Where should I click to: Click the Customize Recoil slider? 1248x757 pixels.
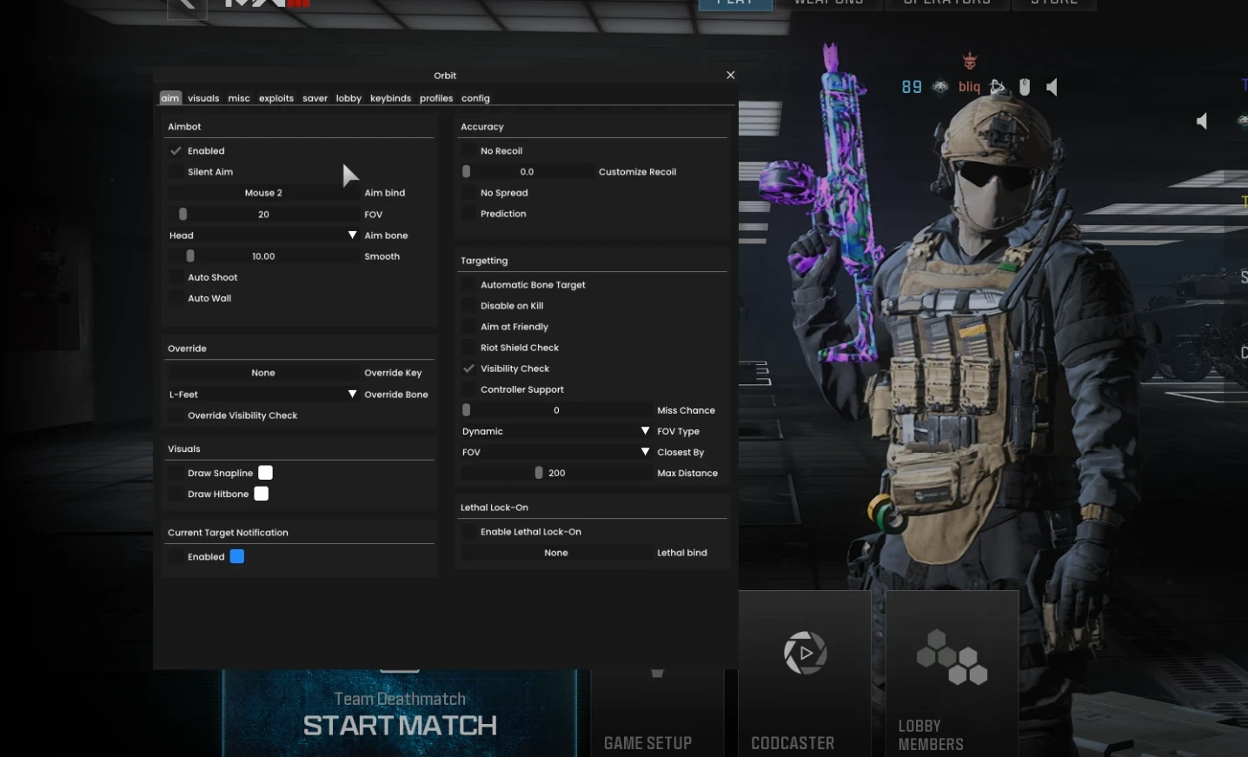tap(527, 172)
